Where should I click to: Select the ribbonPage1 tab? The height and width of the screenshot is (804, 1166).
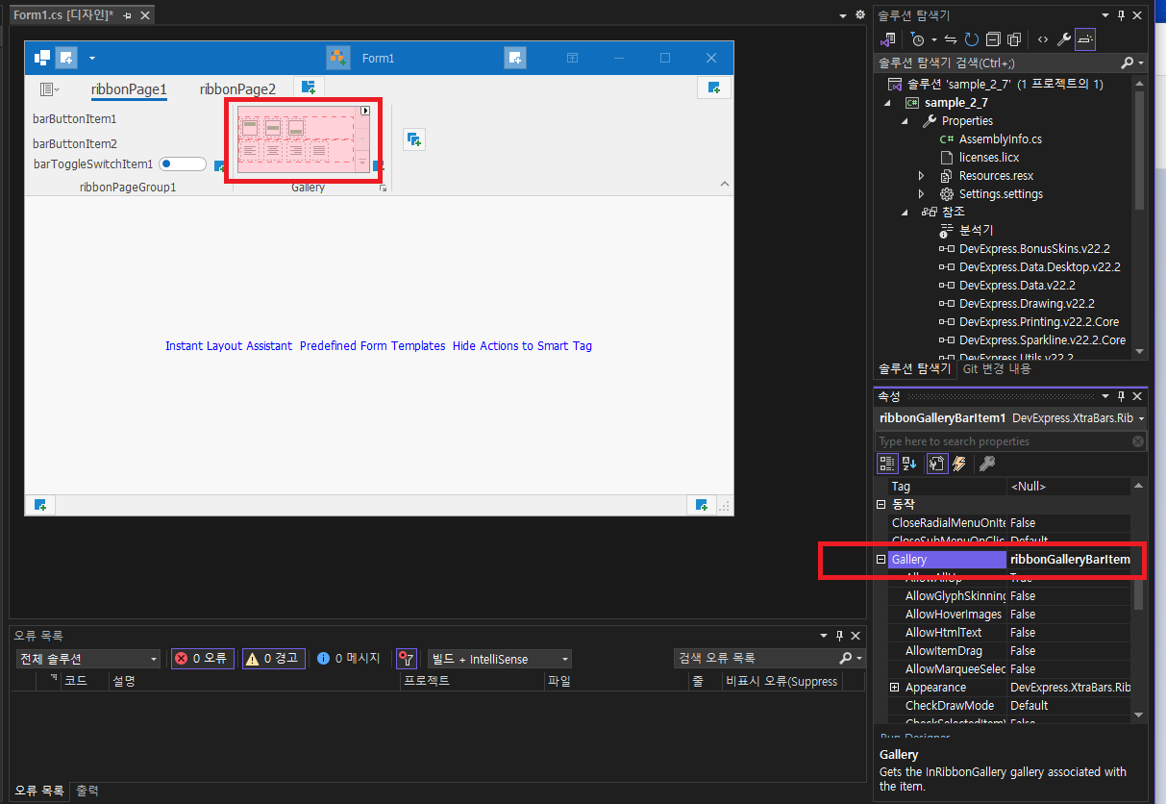[x=129, y=89]
